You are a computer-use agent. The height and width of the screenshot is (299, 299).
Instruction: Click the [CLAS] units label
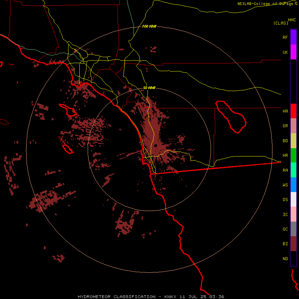(x=281, y=23)
